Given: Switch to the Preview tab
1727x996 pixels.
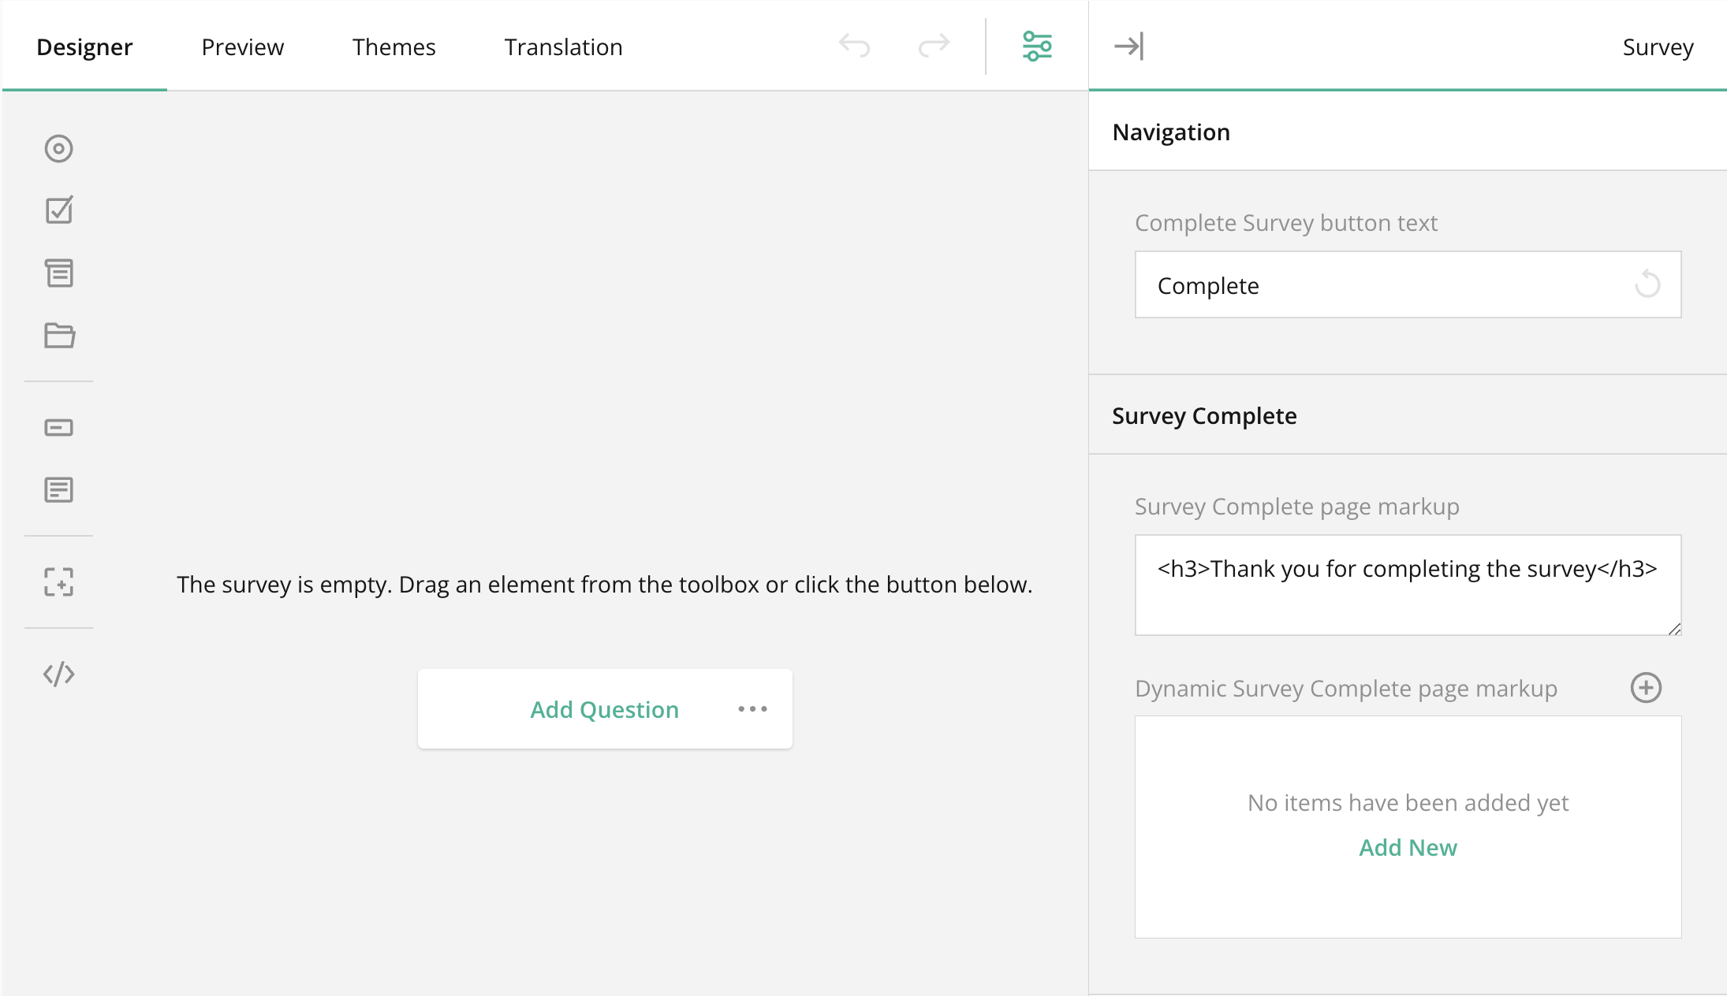Looking at the screenshot, I should 242,47.
